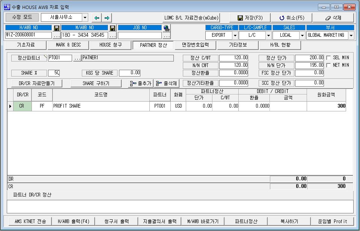Focus partner code field PT001
The width and height of the screenshot is (360, 231).
(60, 58)
